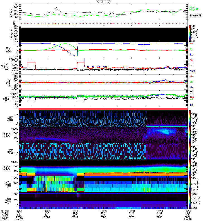The width and height of the screenshot is (209, 223).
Task: Click the 2200 time tick label
Action: (19, 217)
